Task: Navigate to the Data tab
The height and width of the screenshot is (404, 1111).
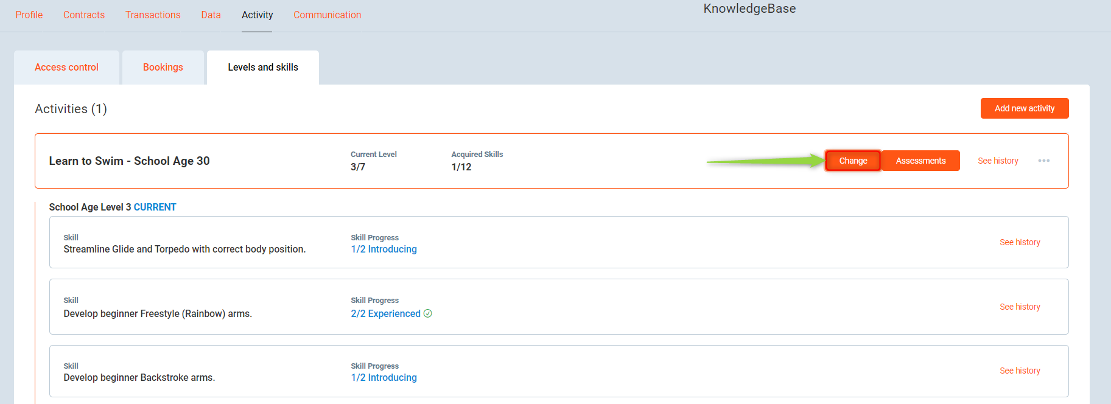Action: (x=211, y=15)
